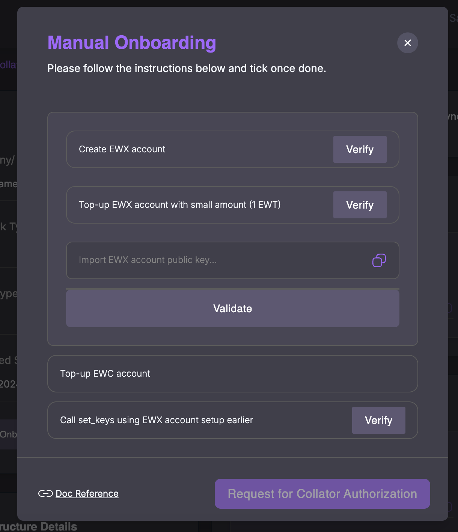Verify the Call set_keys step
458x532 pixels.
378,420
